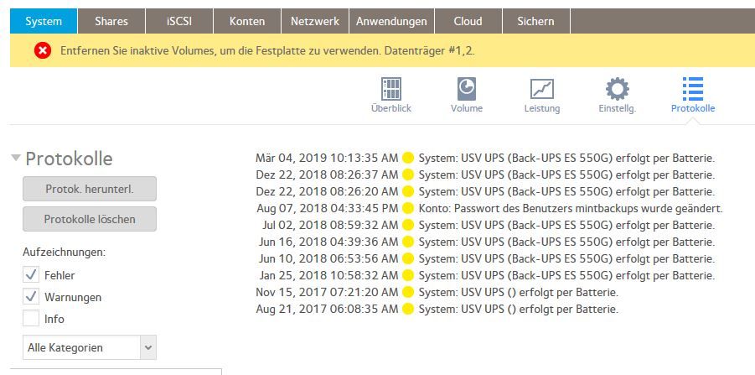
Task: Click the Alle Kategorien dropdown arrow
Action: coord(148,347)
